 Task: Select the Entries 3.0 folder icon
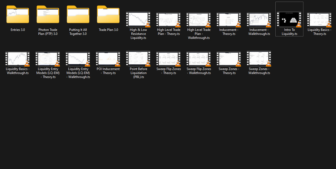tap(18, 15)
